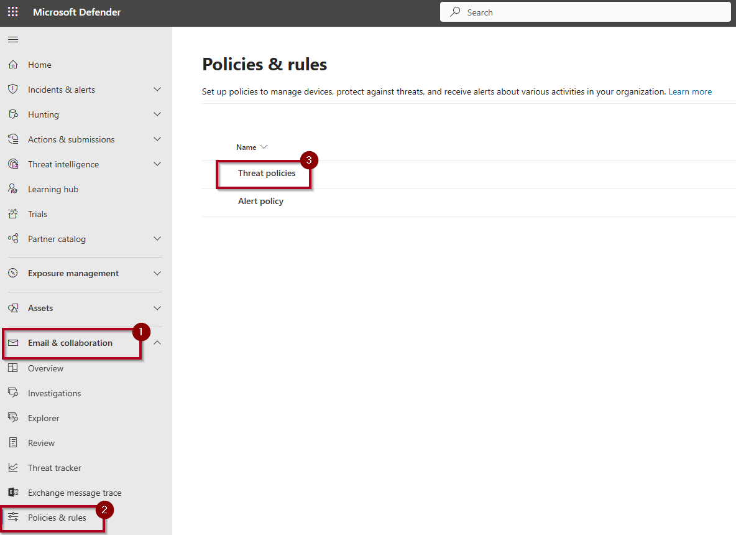Click the Threat tracker chart icon
The image size is (736, 535).
13,468
